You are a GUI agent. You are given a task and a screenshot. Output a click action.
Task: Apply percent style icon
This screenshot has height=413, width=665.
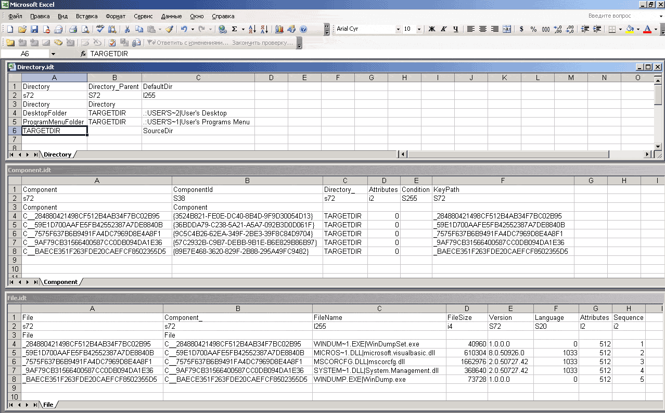click(x=533, y=29)
